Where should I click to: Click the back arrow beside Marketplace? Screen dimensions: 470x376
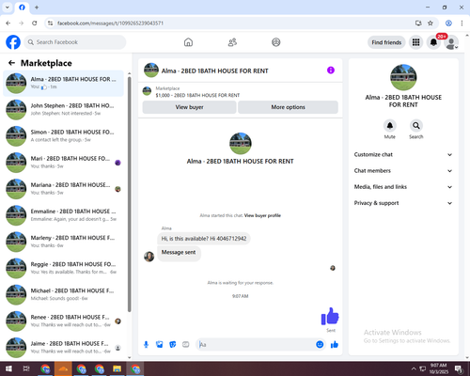(11, 63)
